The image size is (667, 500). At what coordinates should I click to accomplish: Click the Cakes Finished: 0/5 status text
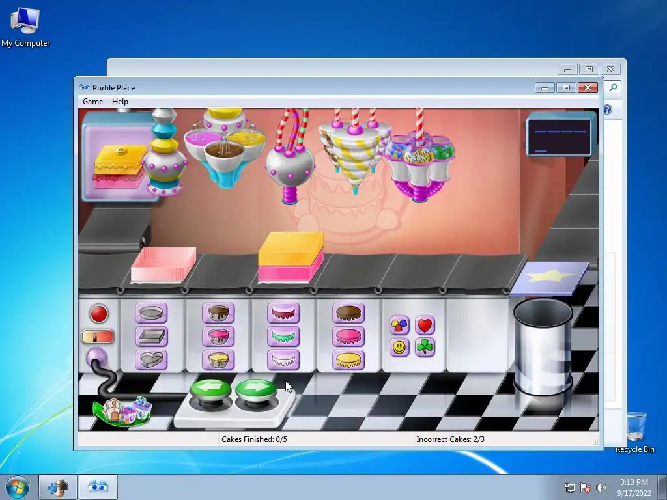[x=254, y=439]
